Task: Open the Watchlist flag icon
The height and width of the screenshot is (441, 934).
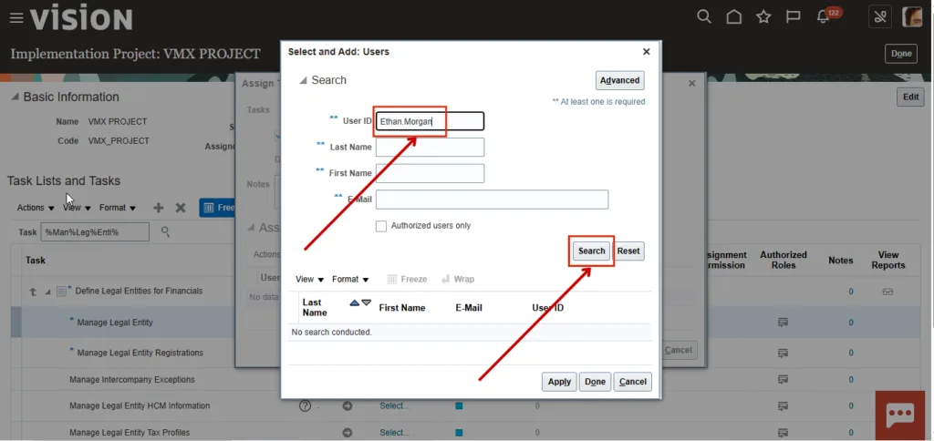Action: [x=794, y=17]
